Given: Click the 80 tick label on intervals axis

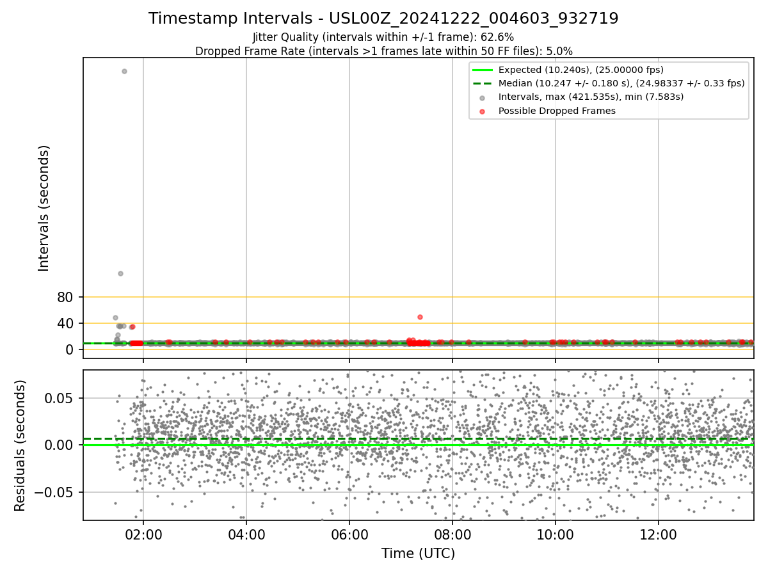Looking at the screenshot, I should [x=66, y=297].
